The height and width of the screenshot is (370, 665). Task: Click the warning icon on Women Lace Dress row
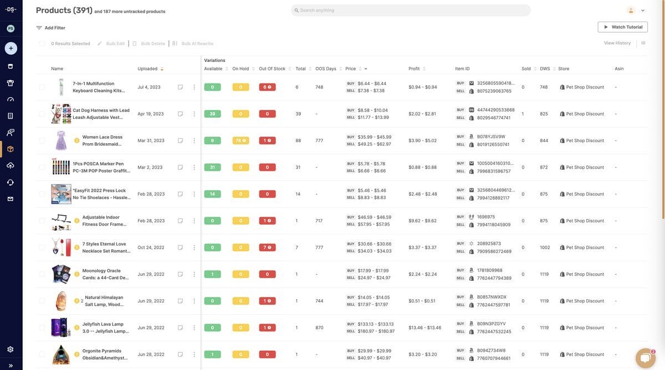tap(75, 139)
